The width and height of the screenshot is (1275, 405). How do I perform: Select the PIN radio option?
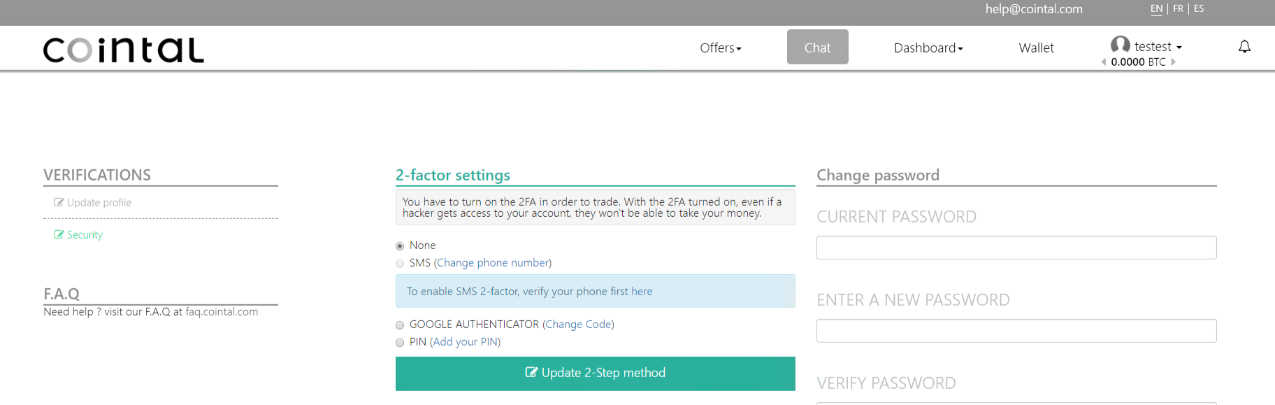400,342
